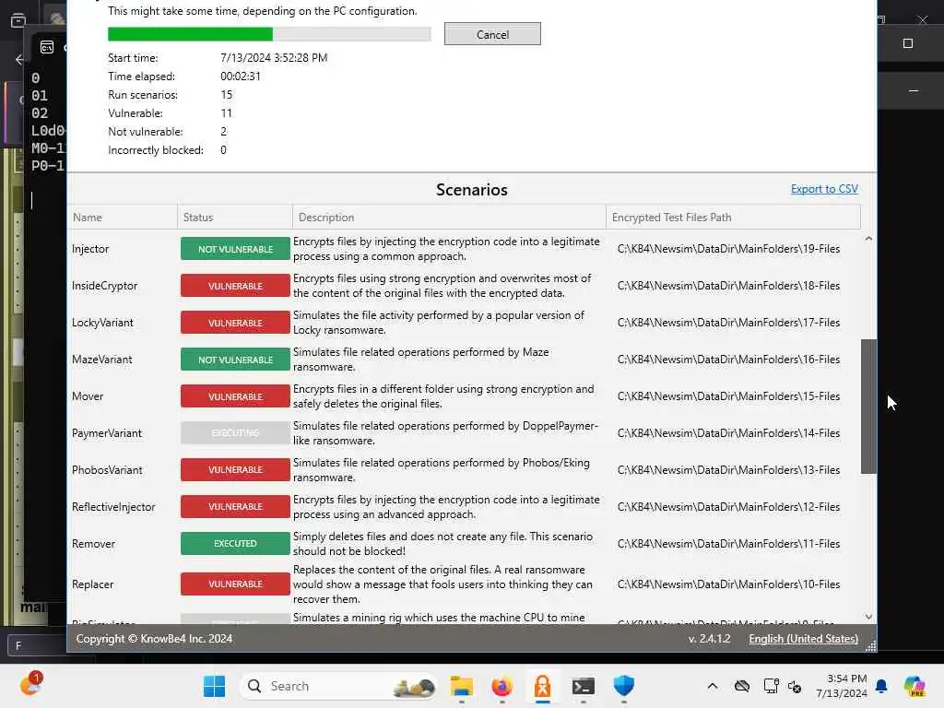This screenshot has width=944, height=708.
Task: Open the network display tray icon
Action: tap(771, 686)
